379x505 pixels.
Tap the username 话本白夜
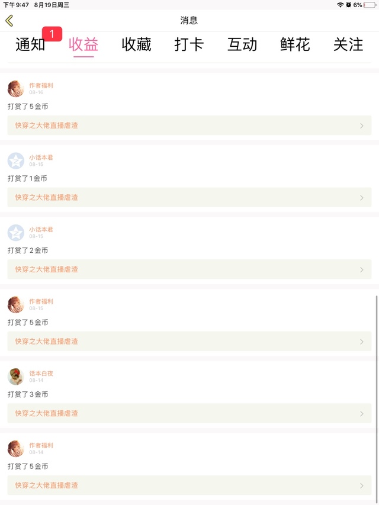(41, 374)
